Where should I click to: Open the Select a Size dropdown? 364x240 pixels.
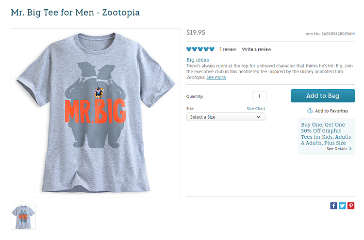click(x=226, y=117)
